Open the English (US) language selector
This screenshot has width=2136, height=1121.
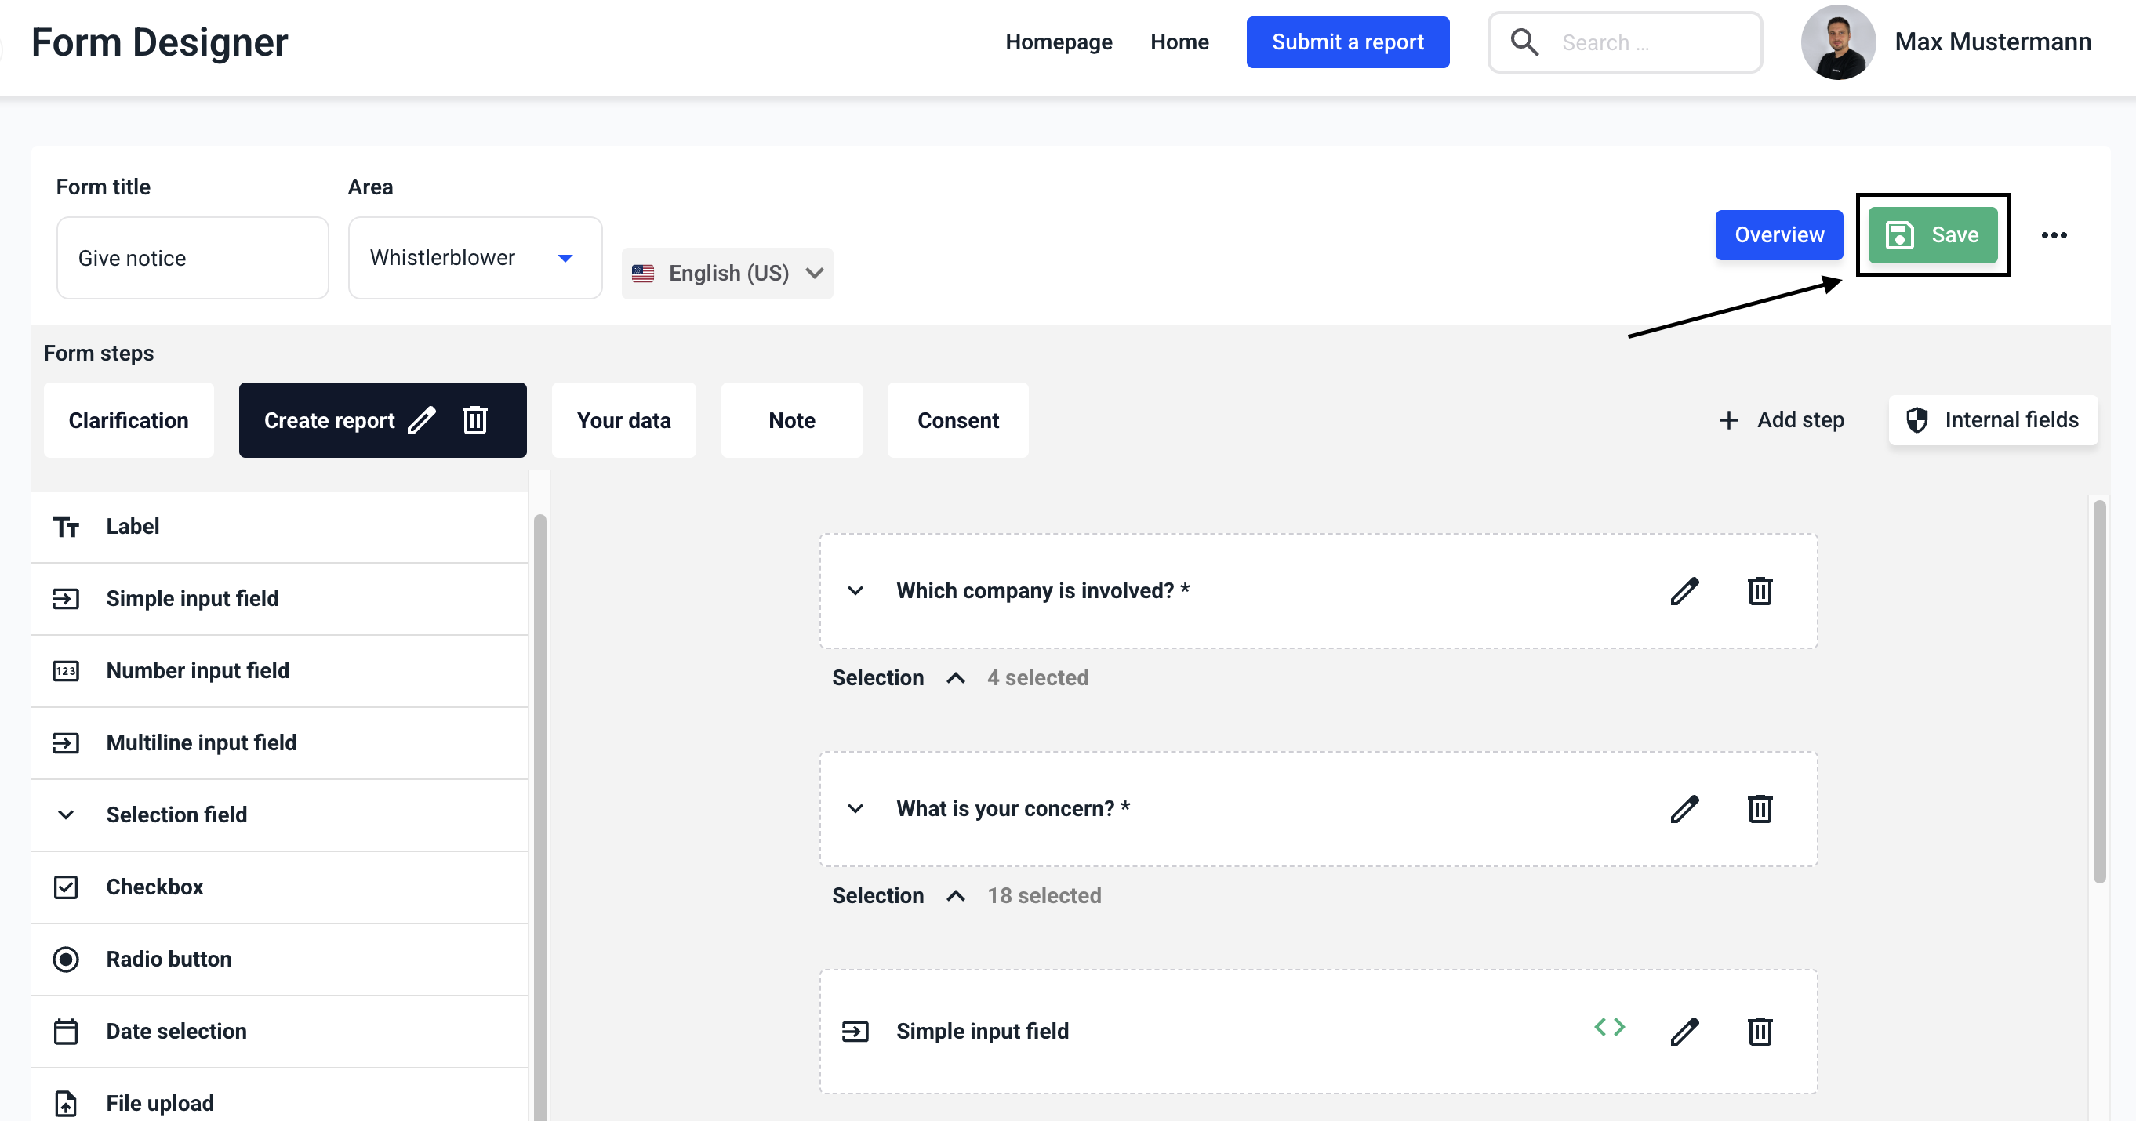coord(727,274)
